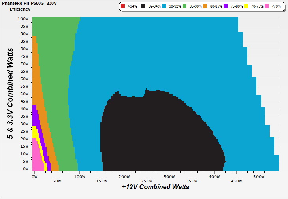
Task: Click the 150W label on the horizontal axis
Action: pyautogui.click(x=102, y=176)
